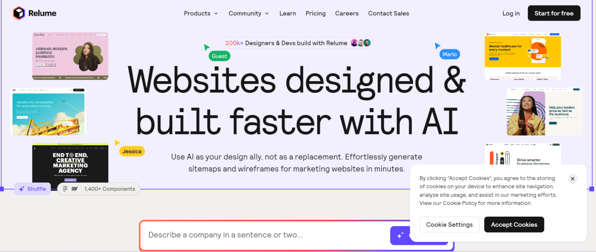Accept Cookies in the banner

514,224
